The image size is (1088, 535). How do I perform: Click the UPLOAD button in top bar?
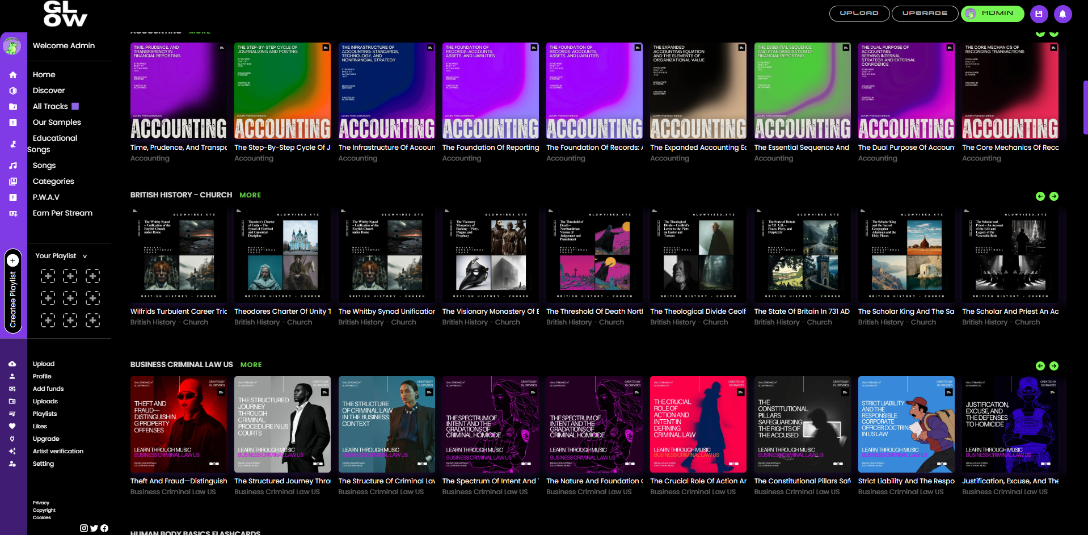click(x=859, y=14)
